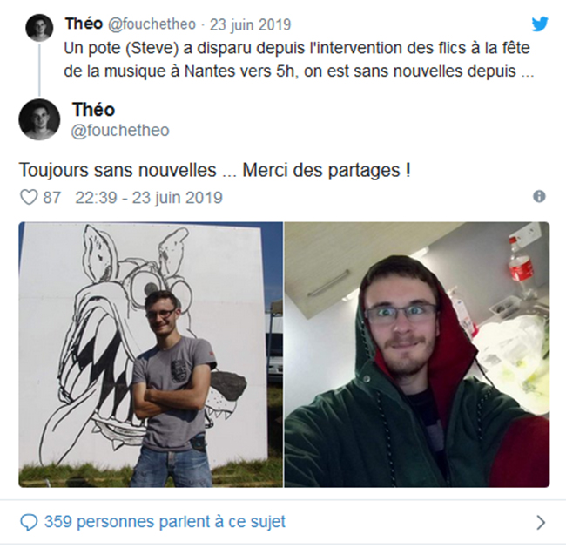Open selfie photo with green hoodie
The width and height of the screenshot is (566, 555).
(417, 355)
